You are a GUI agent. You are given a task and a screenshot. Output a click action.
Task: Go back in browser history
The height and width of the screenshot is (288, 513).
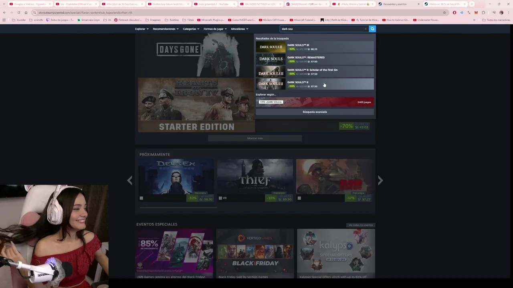point(4,12)
